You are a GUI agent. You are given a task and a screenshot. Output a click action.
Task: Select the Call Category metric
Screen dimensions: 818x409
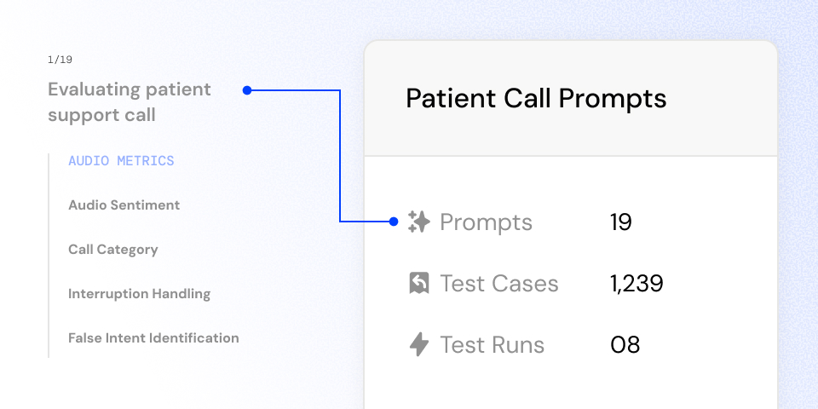tap(112, 250)
